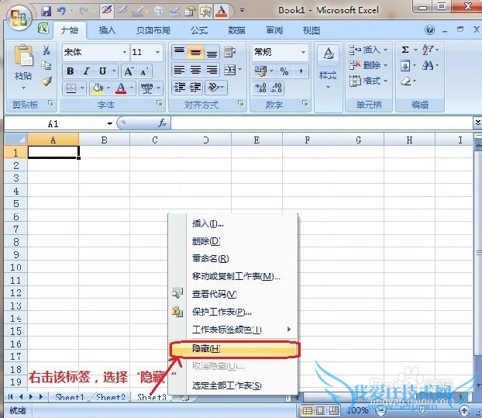This screenshot has width=482, height=418.
Task: Zoom in with plus button
Action: (x=464, y=410)
